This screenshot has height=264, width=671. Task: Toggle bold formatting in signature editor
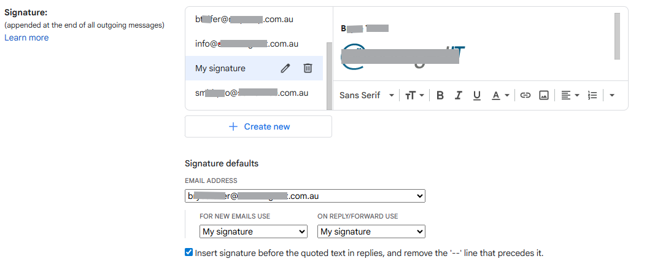click(x=440, y=95)
